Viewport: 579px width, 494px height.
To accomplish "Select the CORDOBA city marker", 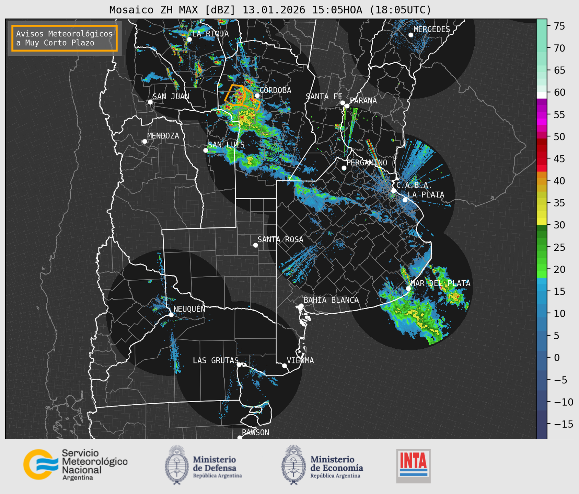I will [x=257, y=96].
